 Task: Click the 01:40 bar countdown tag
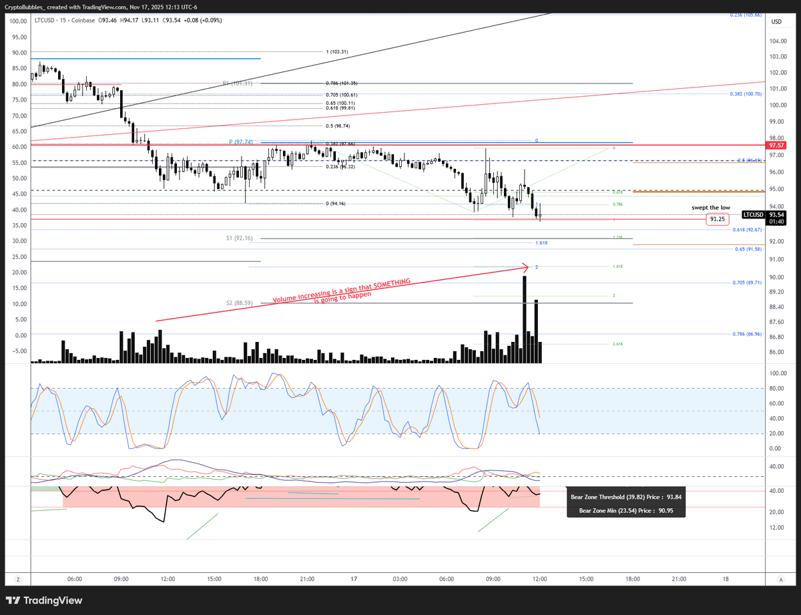click(x=776, y=222)
